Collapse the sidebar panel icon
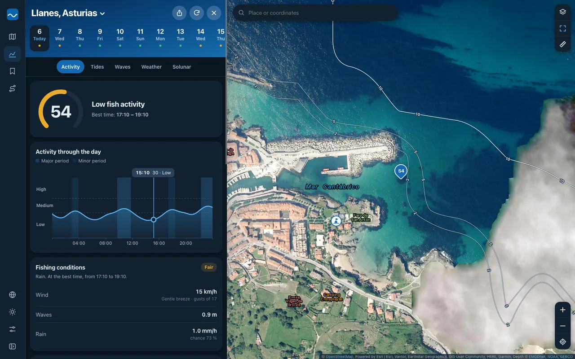The height and width of the screenshot is (359, 575). pyautogui.click(x=13, y=346)
